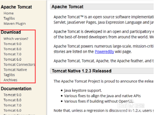
Task: Click 'Tomcat Native 1.2.3 Released' heading
Action: pos(82,71)
